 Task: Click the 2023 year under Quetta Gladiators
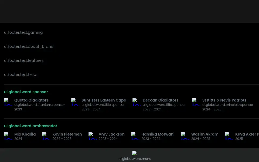coord(18,109)
